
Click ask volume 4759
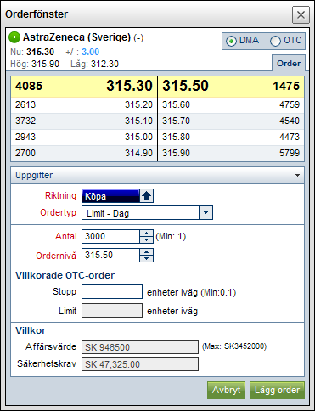point(290,104)
